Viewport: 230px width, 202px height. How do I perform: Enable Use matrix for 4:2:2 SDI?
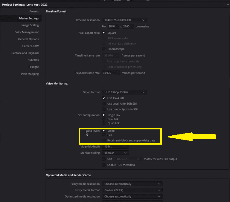pos(104,159)
